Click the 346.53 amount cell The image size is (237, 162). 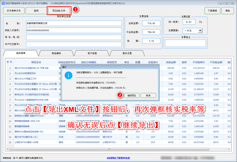tap(216, 68)
